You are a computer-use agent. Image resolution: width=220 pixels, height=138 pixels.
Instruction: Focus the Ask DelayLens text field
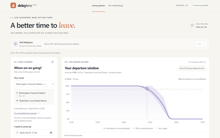[119, 44]
